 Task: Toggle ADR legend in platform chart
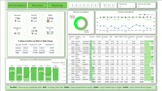63,63
